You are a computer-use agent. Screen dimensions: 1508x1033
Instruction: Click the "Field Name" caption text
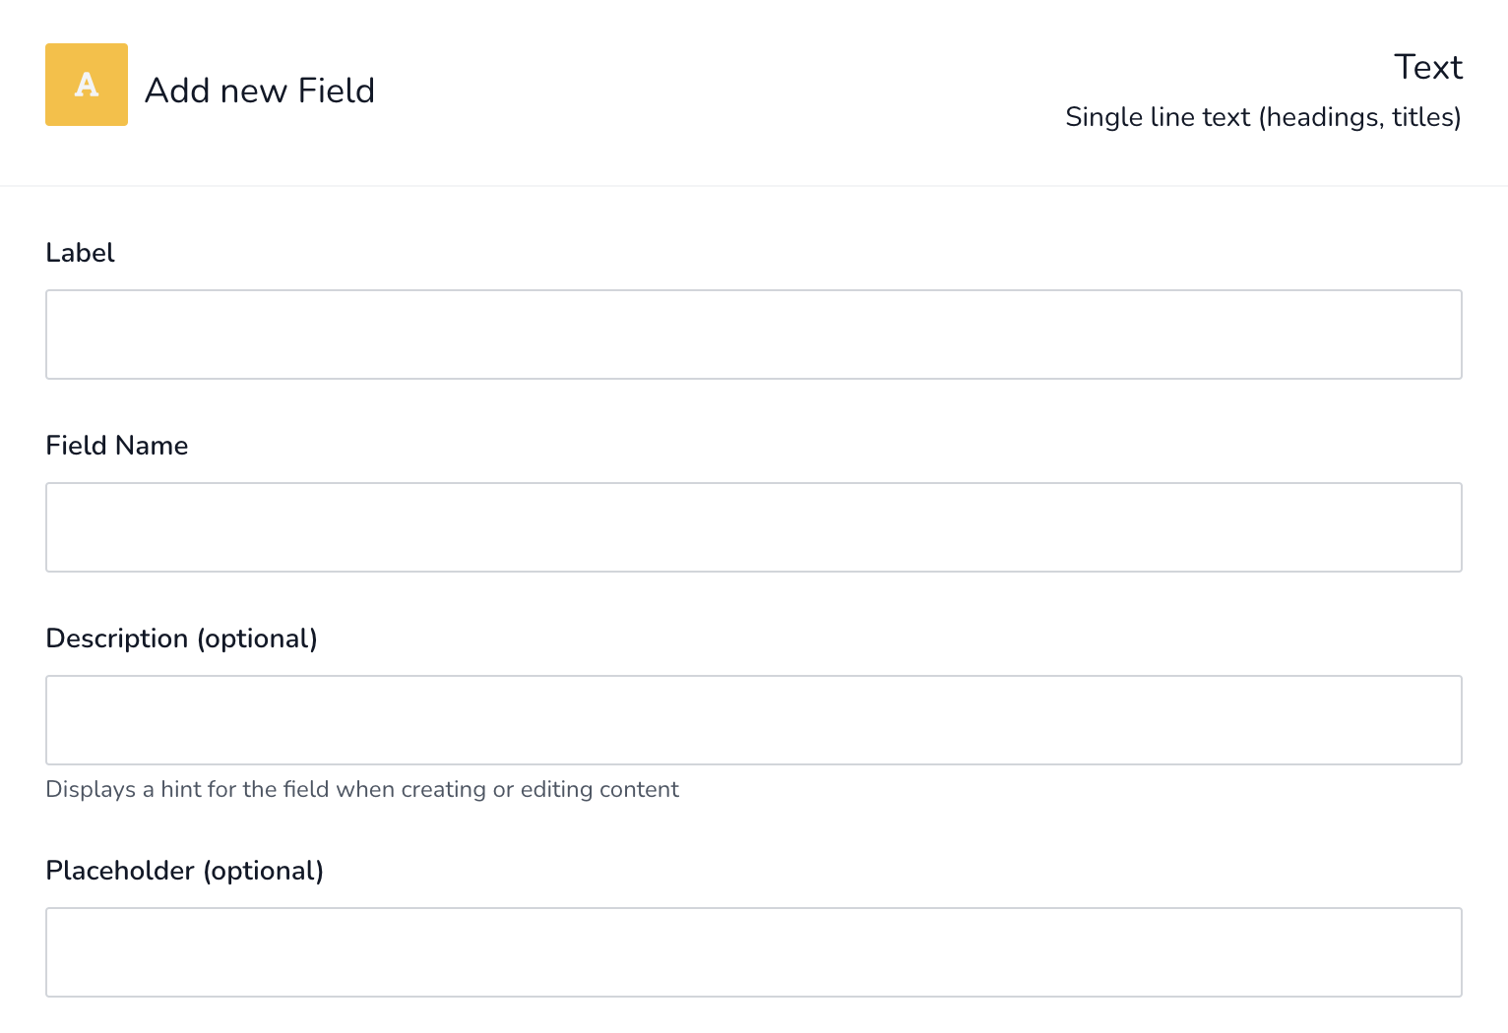click(116, 446)
